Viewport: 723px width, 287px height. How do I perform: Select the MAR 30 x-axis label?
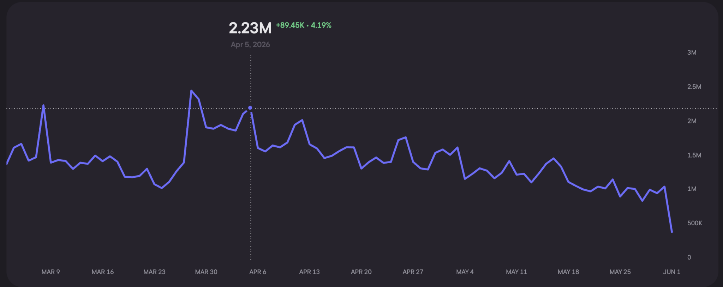coord(206,272)
